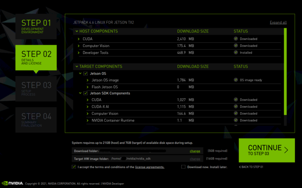Click the Installed status text
The width and height of the screenshot is (302, 188).
(246, 53)
